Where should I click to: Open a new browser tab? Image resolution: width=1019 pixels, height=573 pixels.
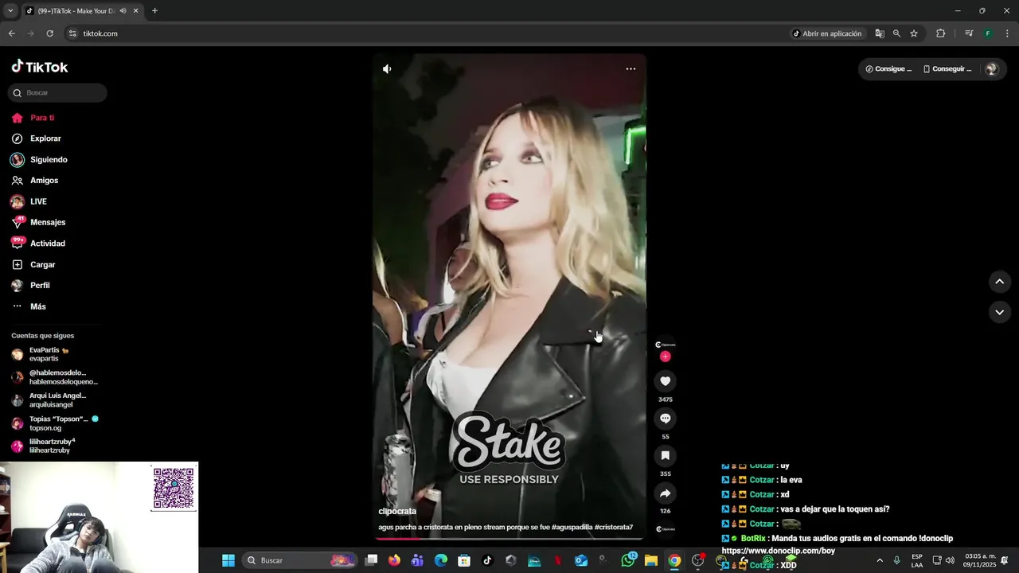pyautogui.click(x=154, y=11)
